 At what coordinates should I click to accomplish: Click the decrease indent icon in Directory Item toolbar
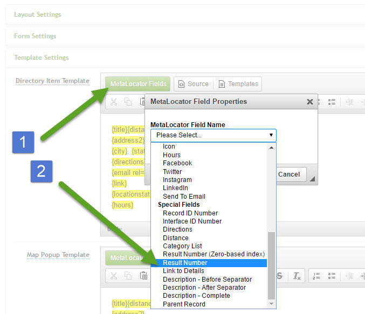[x=349, y=102]
